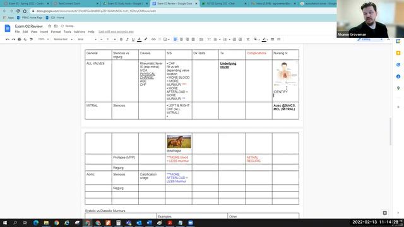Toggle left alignment on
The height and width of the screenshot is (227, 404).
coord(175,39)
